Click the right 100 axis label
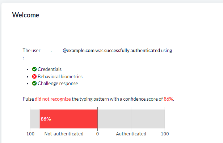This screenshot has height=143, width=223. tap(165, 134)
